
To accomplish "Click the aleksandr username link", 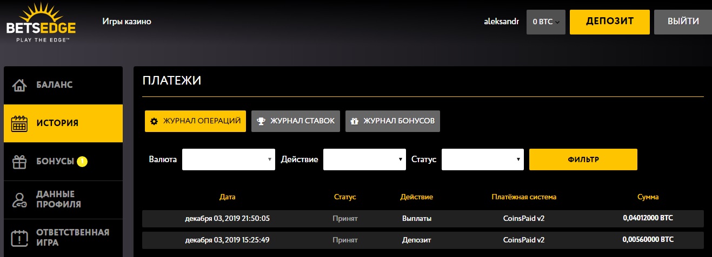I will pyautogui.click(x=501, y=22).
